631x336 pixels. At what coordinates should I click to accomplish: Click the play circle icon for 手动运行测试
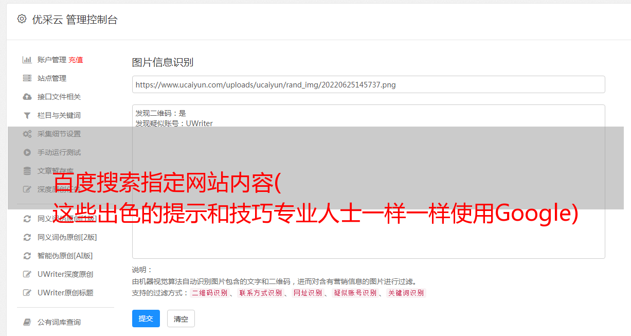[27, 152]
